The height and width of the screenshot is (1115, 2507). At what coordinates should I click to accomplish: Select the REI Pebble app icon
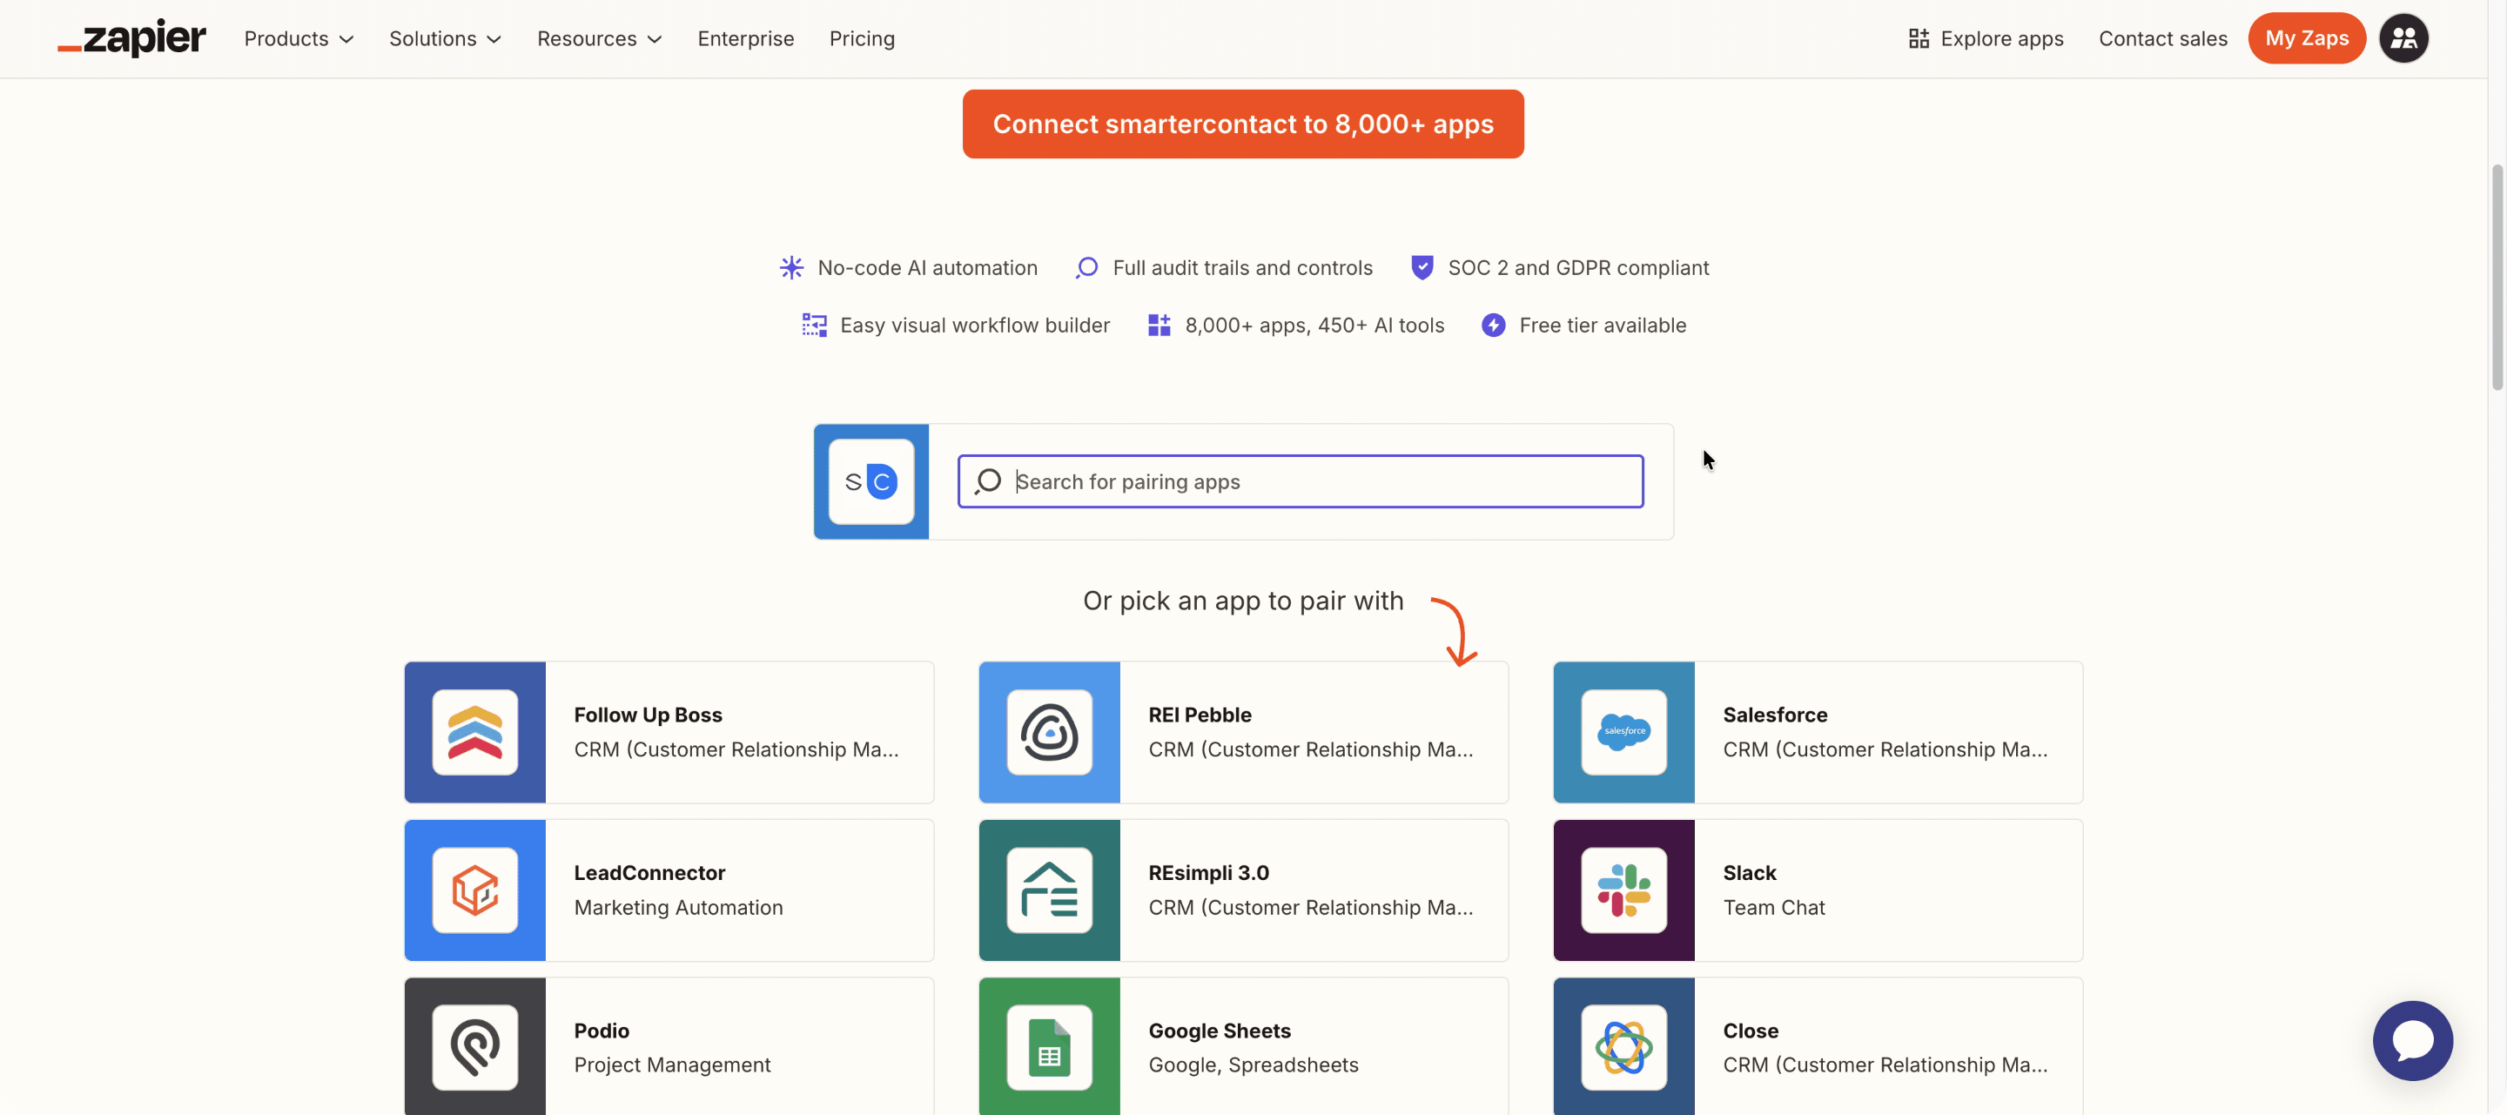(1048, 732)
